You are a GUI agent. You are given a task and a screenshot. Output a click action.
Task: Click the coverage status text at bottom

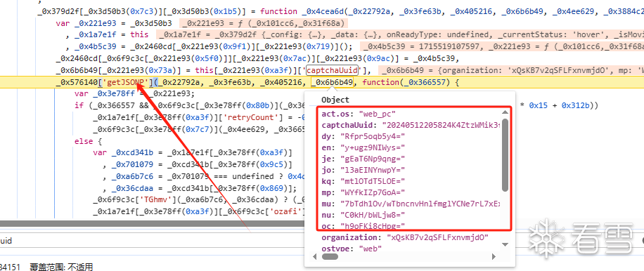point(61,267)
